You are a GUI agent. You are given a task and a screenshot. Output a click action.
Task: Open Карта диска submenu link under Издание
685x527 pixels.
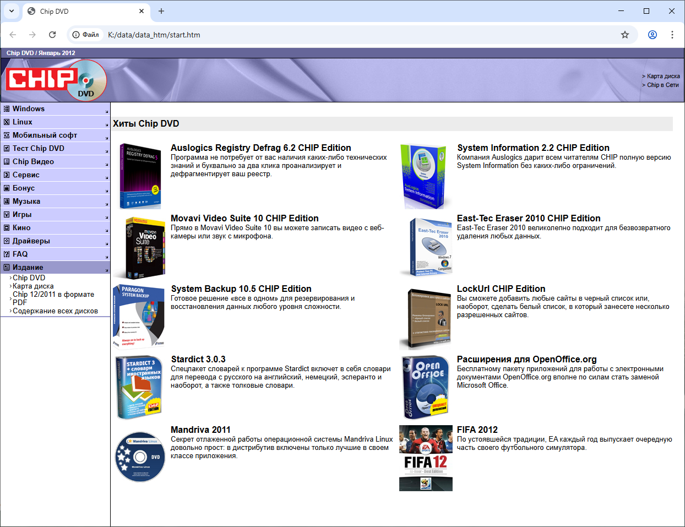click(x=33, y=286)
